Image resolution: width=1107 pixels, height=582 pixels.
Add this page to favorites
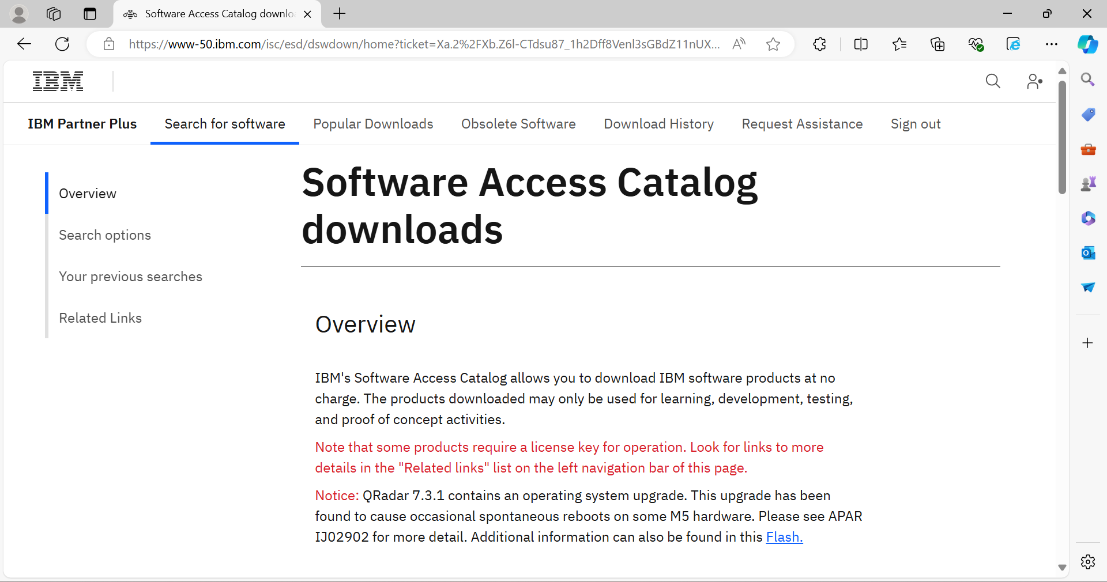773,44
